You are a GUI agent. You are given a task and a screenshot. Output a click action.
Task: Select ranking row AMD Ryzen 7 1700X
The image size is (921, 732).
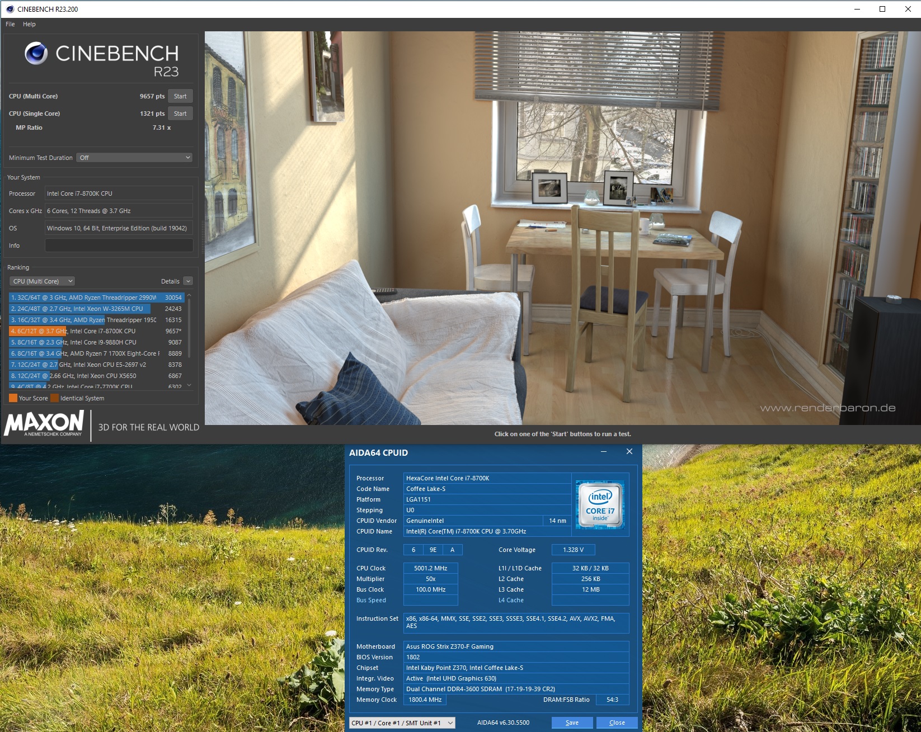[x=96, y=353]
